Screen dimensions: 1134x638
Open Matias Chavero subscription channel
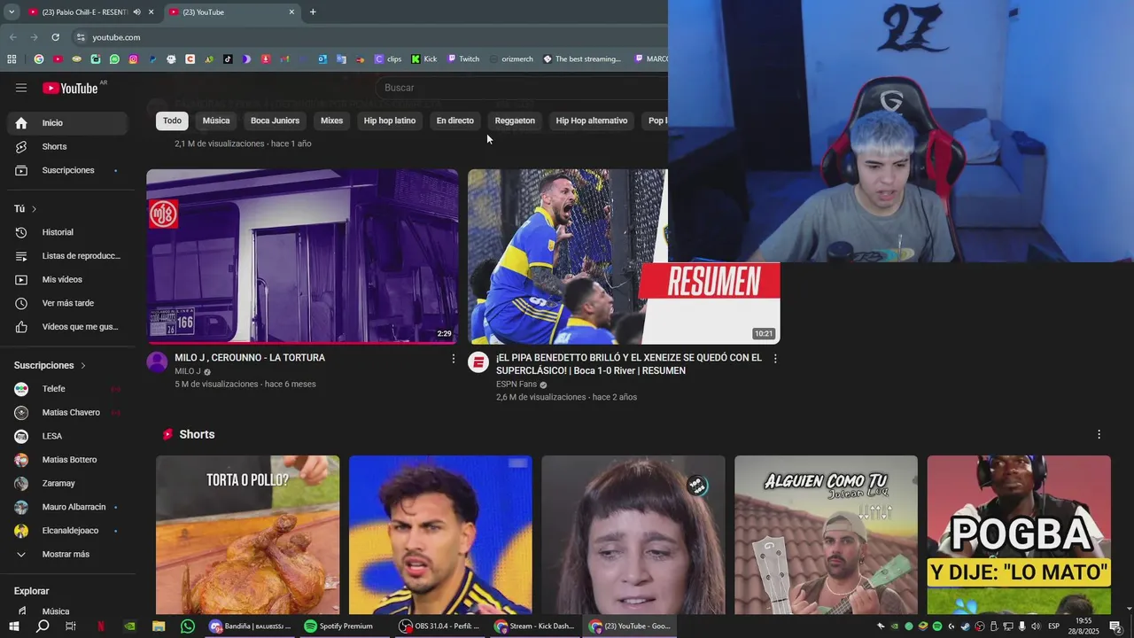pyautogui.click(x=67, y=413)
